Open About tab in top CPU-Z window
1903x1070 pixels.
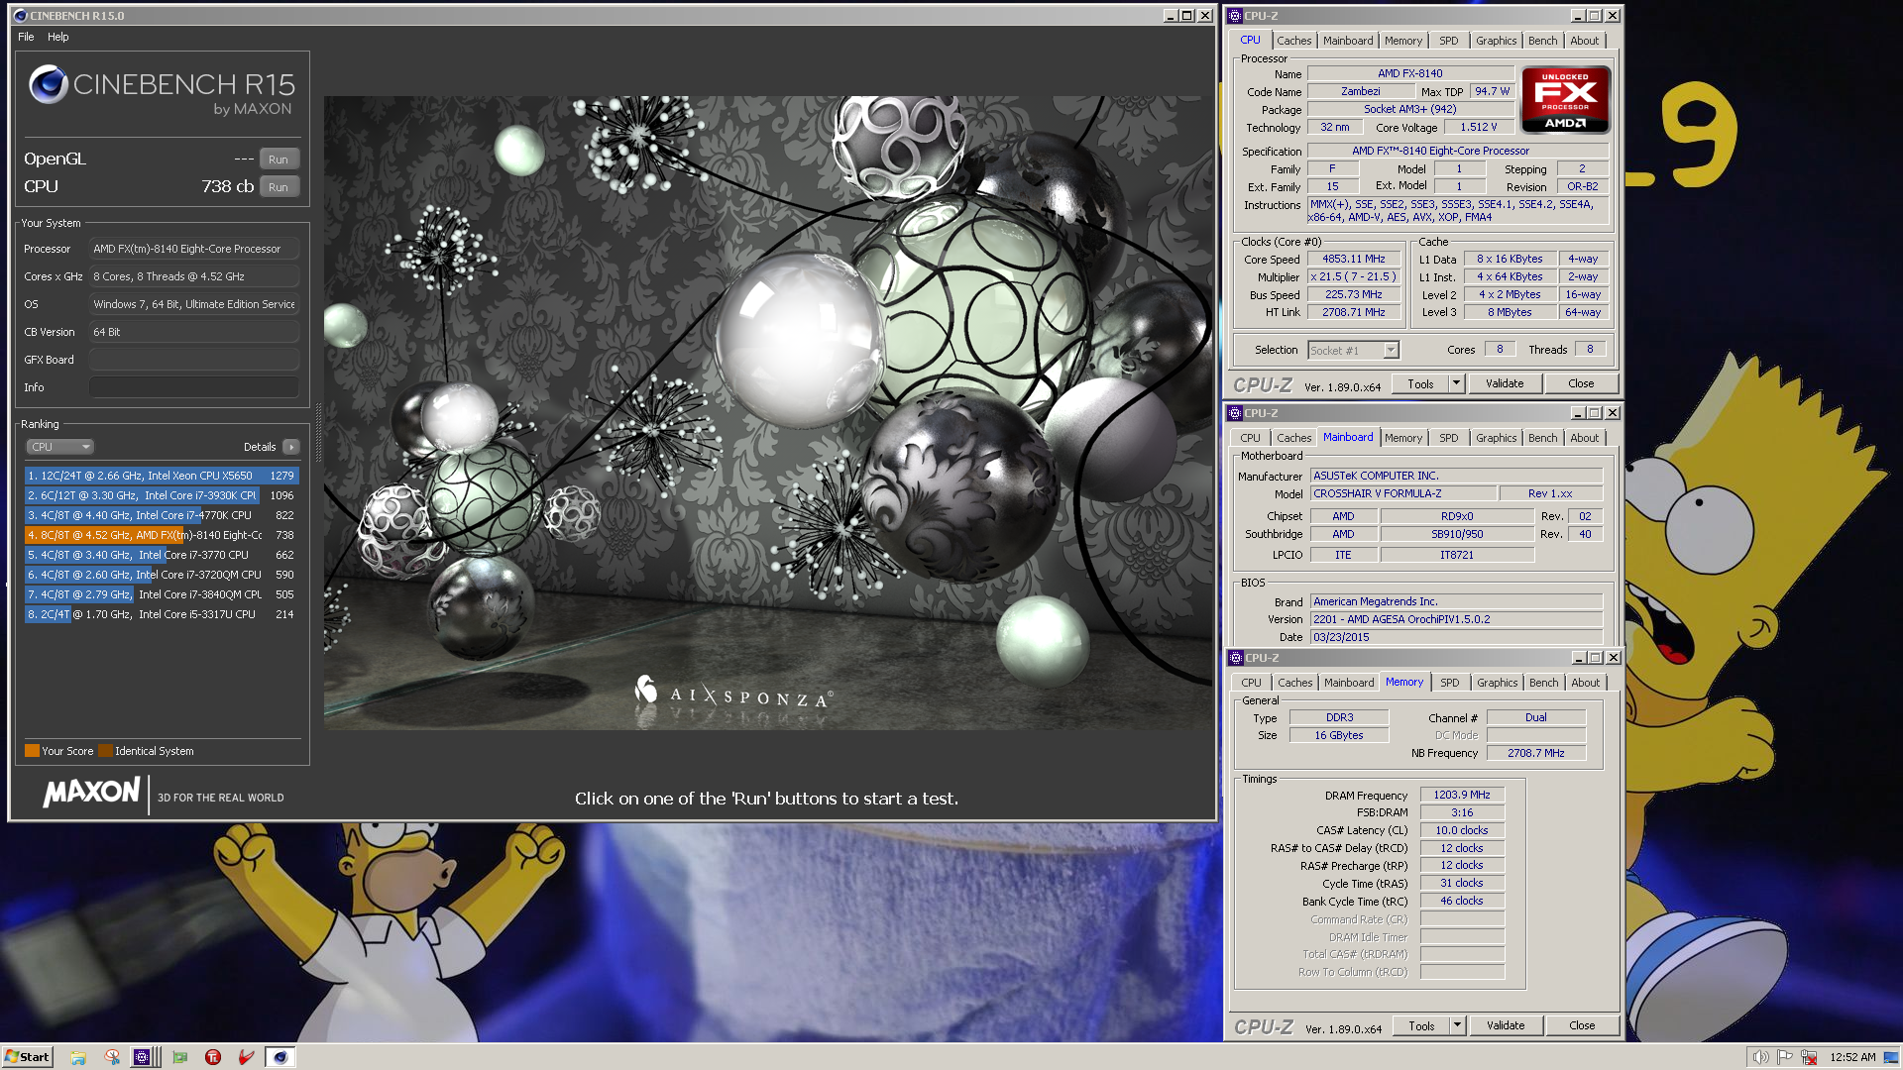tap(1584, 41)
